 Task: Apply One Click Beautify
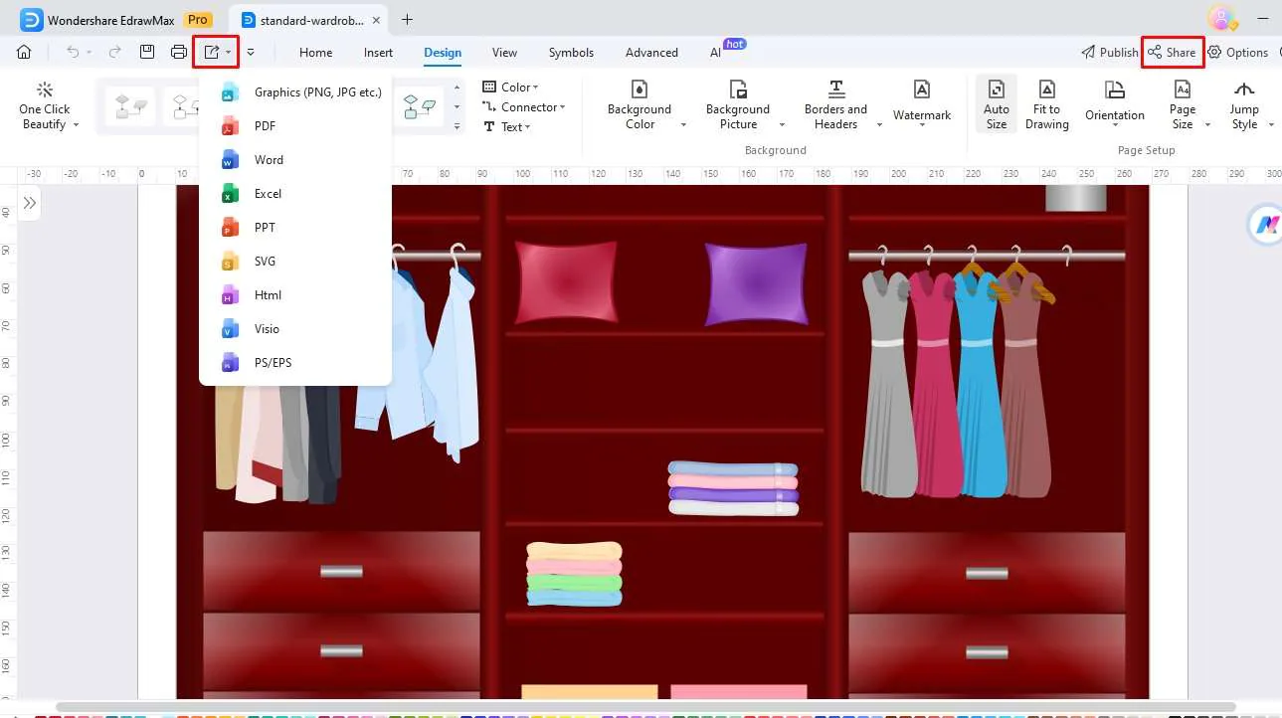[45, 104]
